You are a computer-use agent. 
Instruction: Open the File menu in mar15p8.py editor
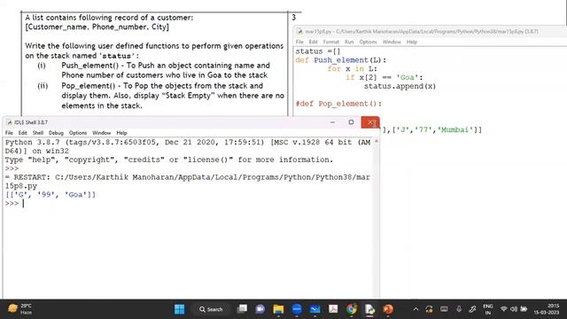pyautogui.click(x=299, y=42)
